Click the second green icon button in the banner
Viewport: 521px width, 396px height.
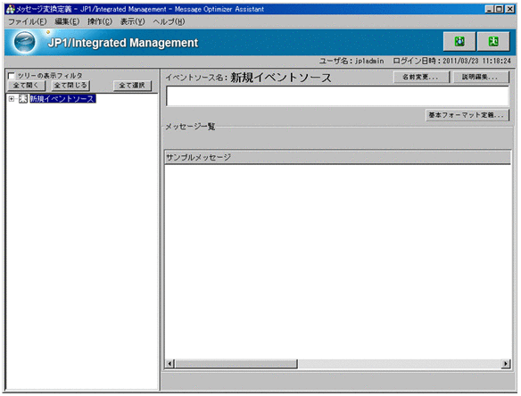(493, 42)
